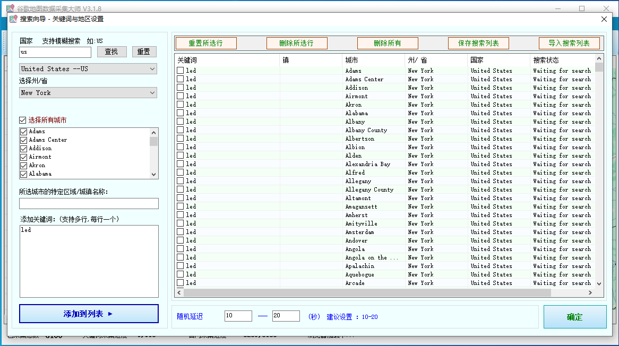Click the 删除所选行 toolbar button
The width and height of the screenshot is (619, 346).
296,44
